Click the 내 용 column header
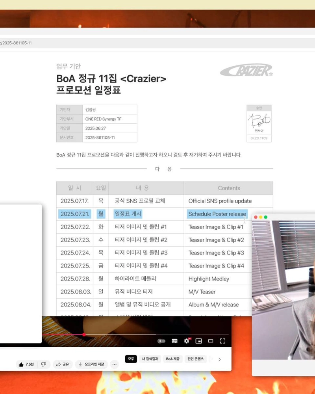This screenshot has width=315, height=394. pos(146,188)
